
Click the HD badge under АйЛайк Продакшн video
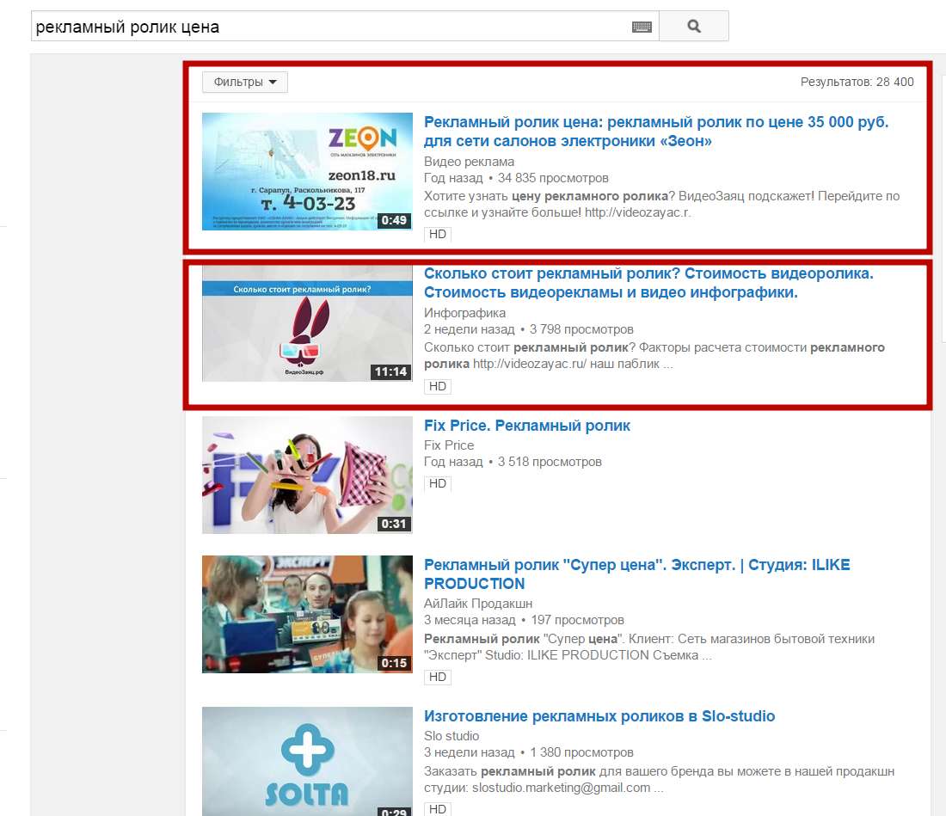(438, 678)
